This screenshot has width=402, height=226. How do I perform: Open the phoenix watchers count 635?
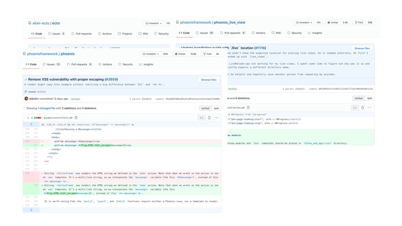pyautogui.click(x=165, y=54)
